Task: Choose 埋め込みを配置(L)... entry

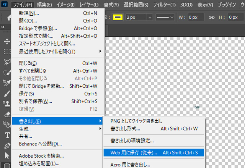Action: pos(58,164)
